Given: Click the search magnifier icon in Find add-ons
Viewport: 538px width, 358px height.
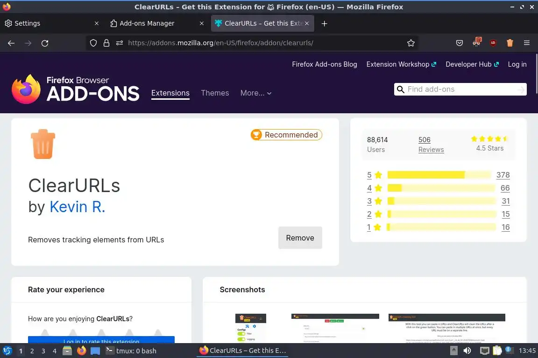Looking at the screenshot, I should [400, 89].
